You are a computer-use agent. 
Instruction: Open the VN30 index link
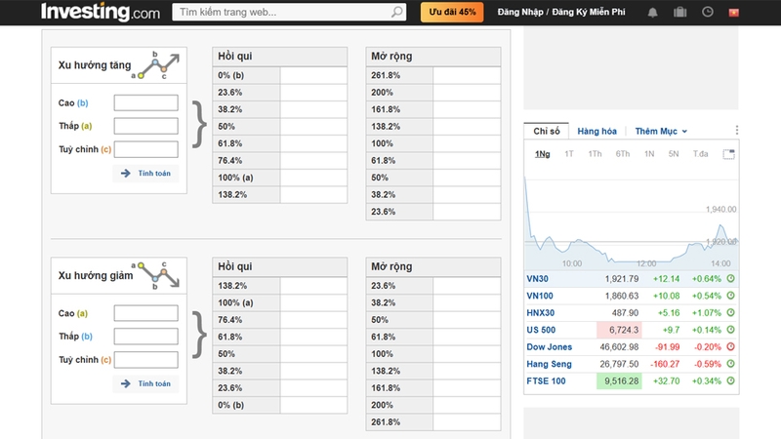pos(538,279)
